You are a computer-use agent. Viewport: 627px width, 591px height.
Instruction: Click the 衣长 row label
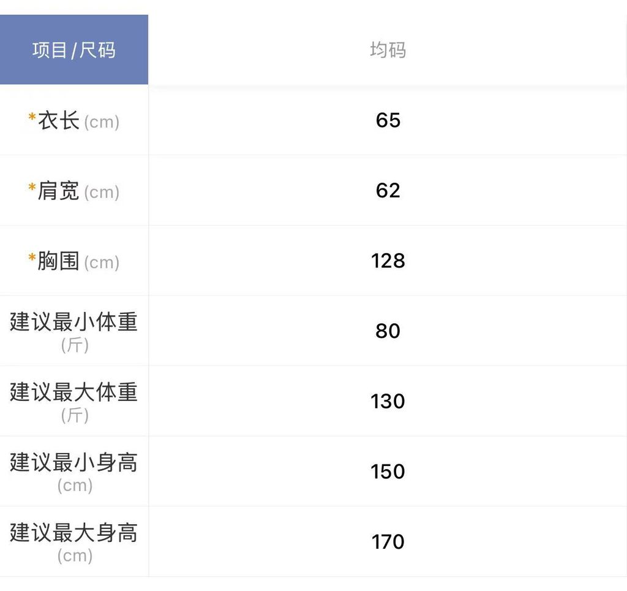59,120
